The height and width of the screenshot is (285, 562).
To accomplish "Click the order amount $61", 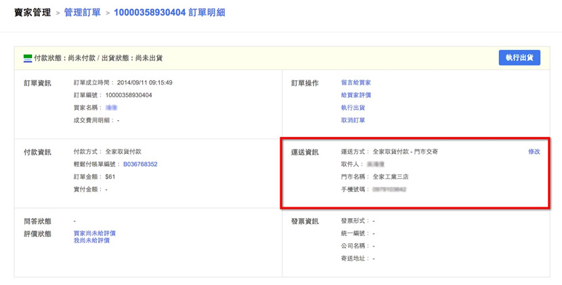I will pyautogui.click(x=111, y=177).
